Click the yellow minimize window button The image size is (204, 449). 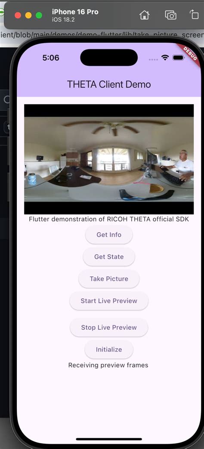point(28,15)
